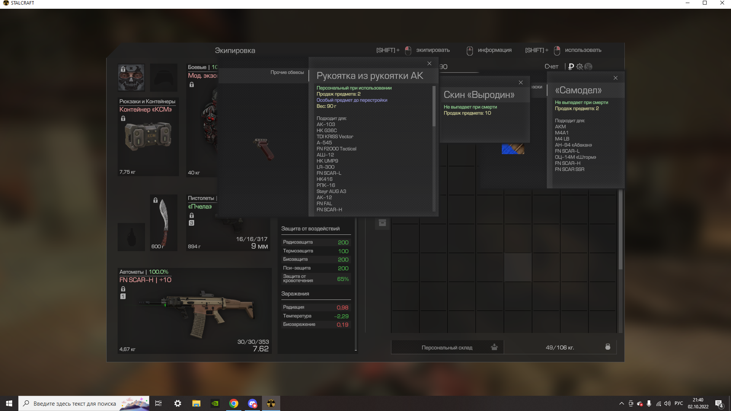Click the Экипировка header
The width and height of the screenshot is (731, 411).
click(235, 51)
